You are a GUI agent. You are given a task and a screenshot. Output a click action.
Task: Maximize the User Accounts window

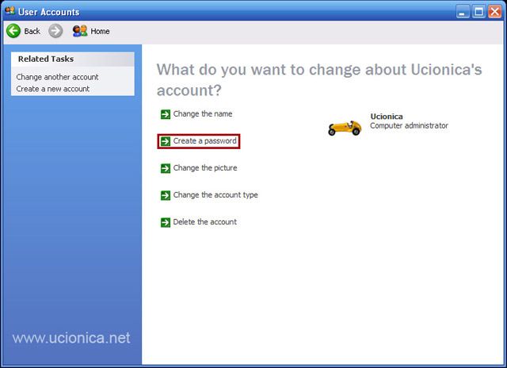click(x=479, y=12)
